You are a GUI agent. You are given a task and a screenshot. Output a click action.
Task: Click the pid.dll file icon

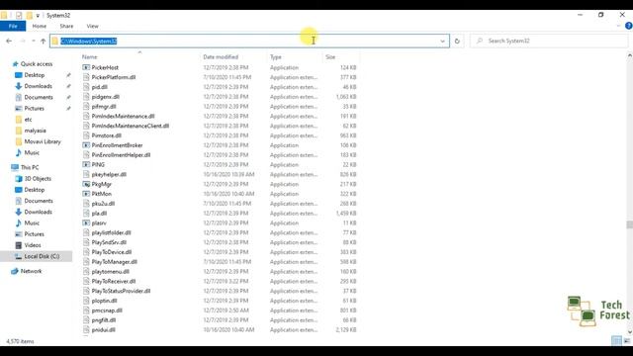pyautogui.click(x=86, y=87)
